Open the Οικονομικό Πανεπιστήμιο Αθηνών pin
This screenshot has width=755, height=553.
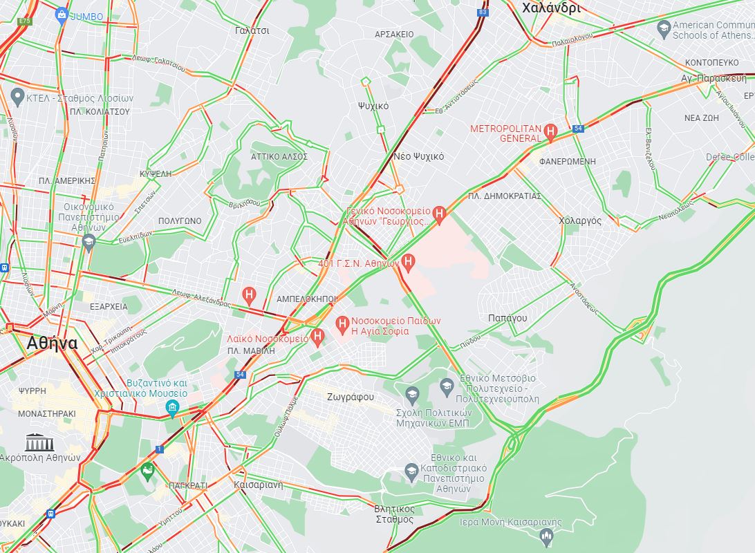pyautogui.click(x=88, y=243)
